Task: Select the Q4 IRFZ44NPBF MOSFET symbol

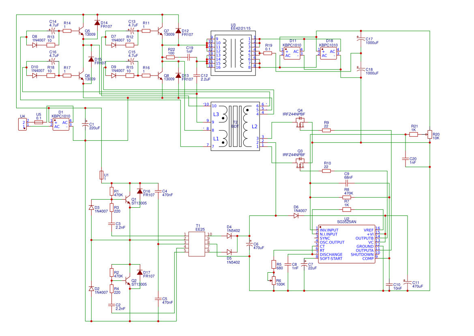Action: (x=300, y=122)
